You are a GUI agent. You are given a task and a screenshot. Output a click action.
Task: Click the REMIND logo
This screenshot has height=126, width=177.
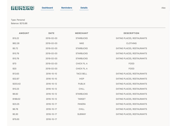pos(23,8)
